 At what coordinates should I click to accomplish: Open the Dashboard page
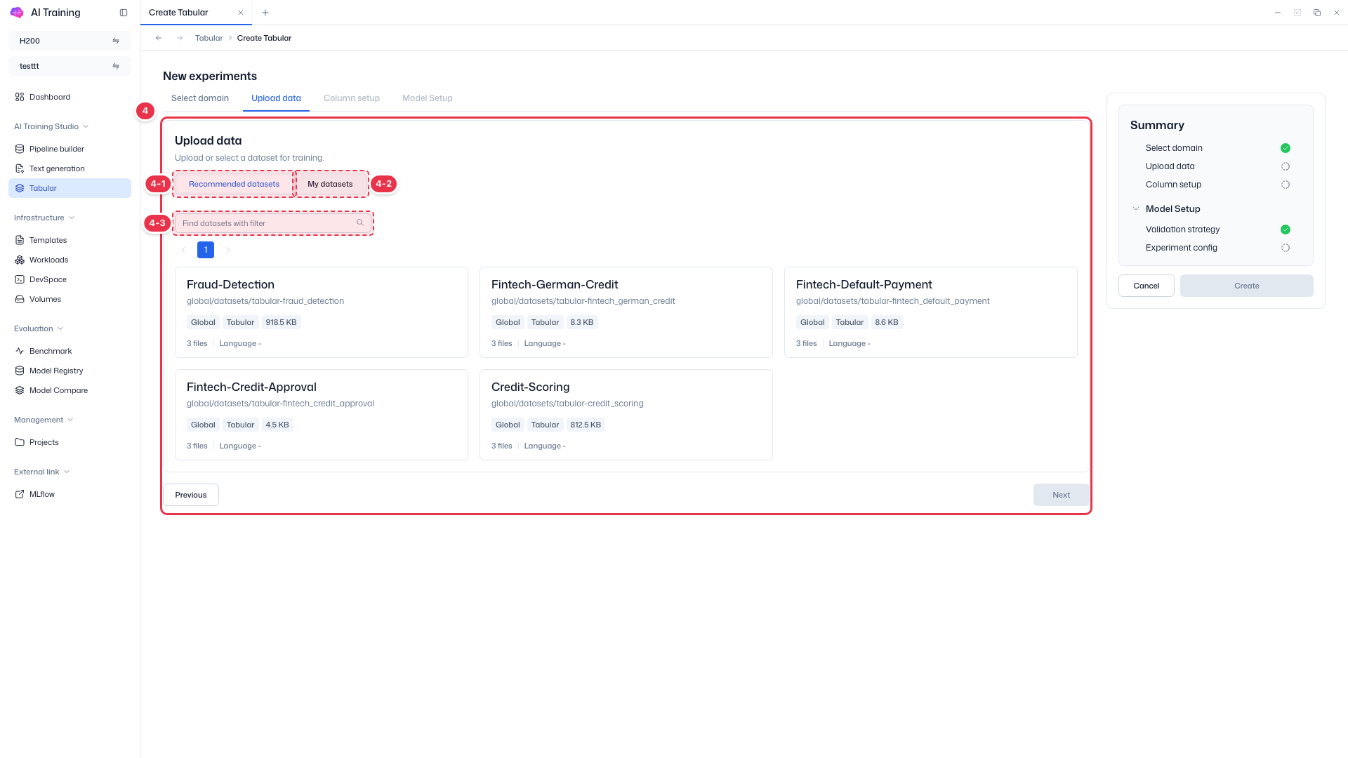point(70,97)
